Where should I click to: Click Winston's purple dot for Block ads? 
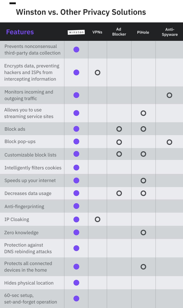click(x=76, y=129)
